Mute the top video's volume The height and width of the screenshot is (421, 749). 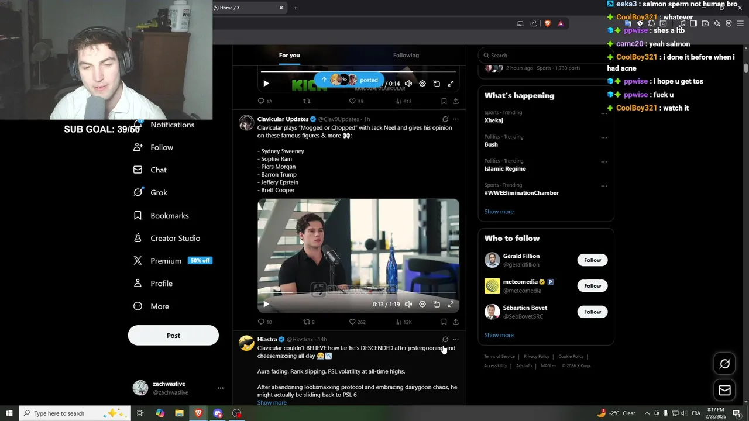(x=408, y=84)
